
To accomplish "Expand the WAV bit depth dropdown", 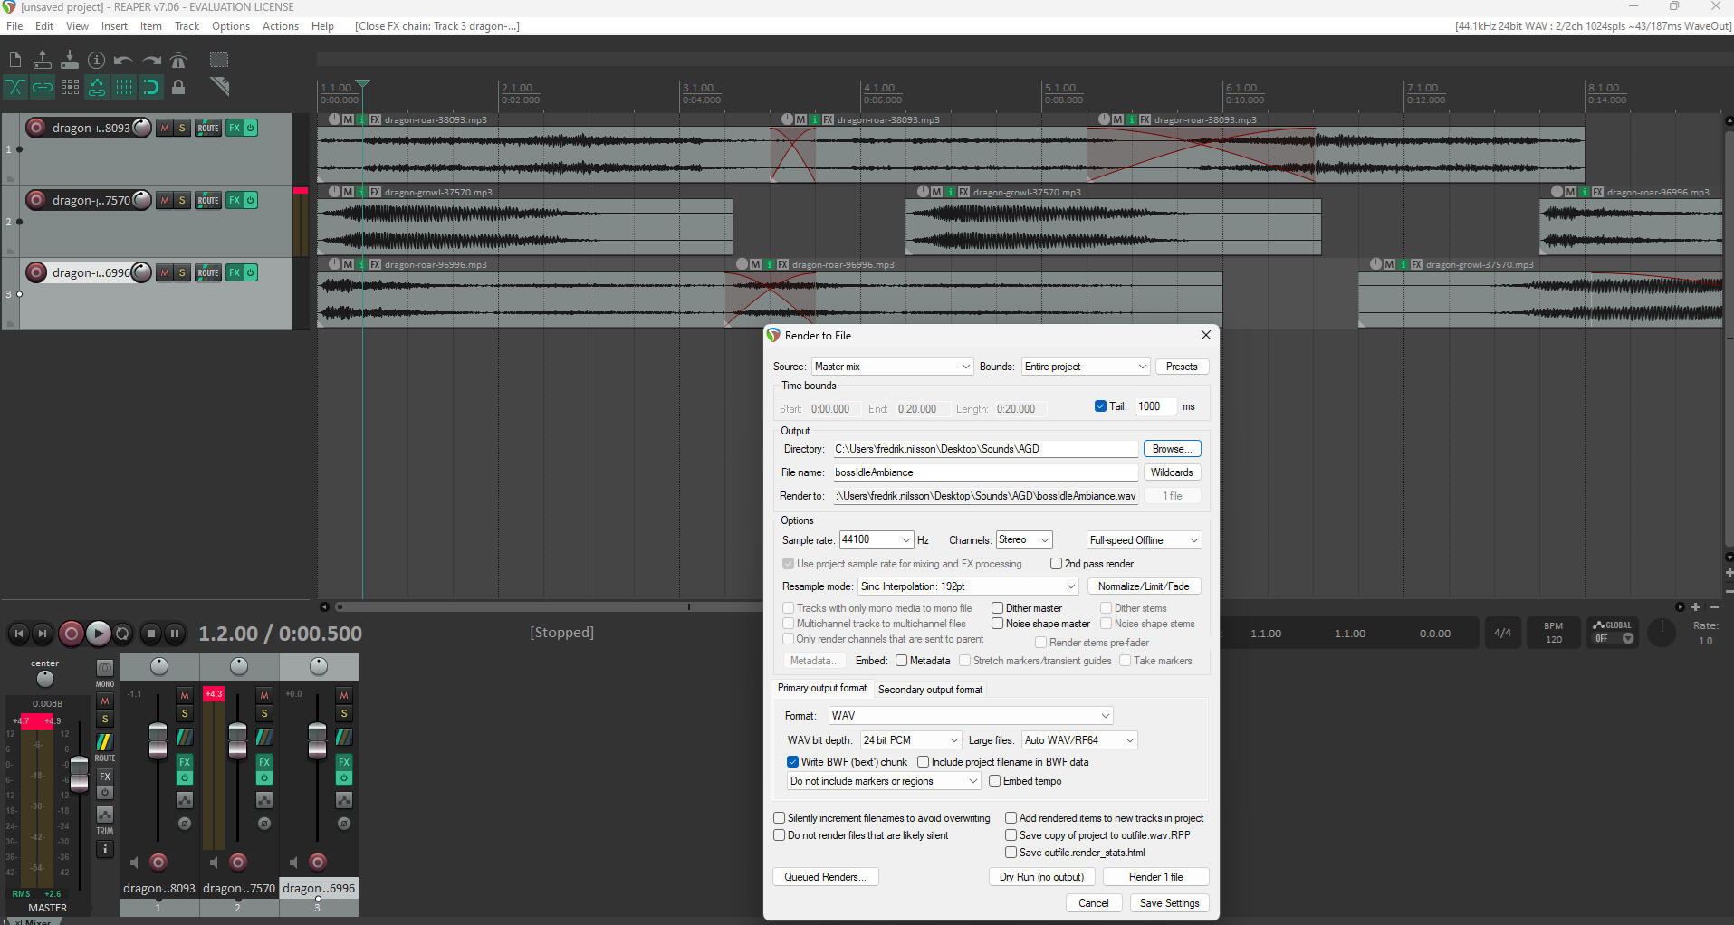I will pos(910,740).
